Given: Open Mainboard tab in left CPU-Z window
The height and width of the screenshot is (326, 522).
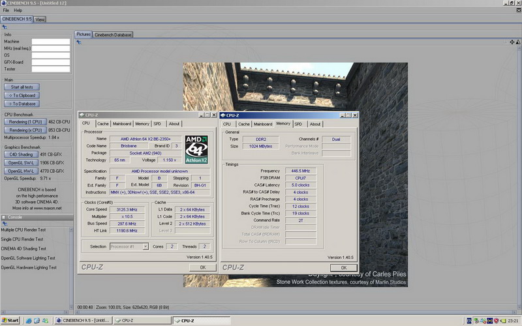Looking at the screenshot, I should (122, 124).
